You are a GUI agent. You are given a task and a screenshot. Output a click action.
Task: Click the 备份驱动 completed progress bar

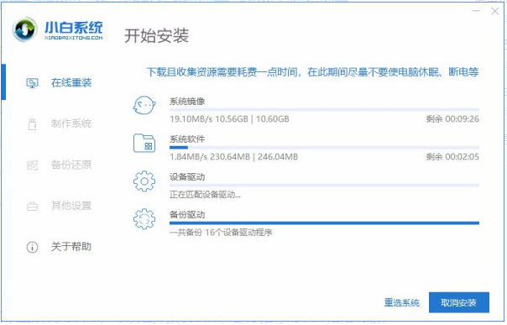pos(324,223)
